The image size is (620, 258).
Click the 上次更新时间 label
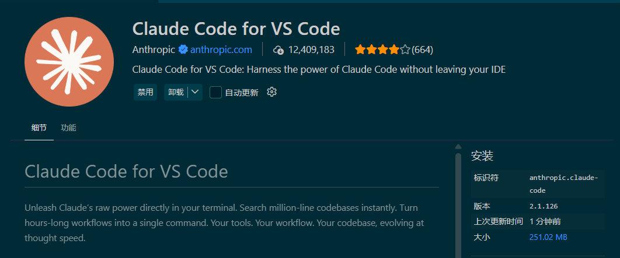(498, 222)
